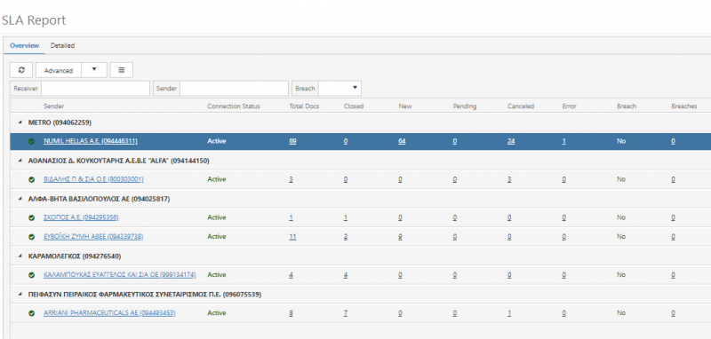
Task: Collapse the ΚΑΡΑΜΟΛΕΓΚΟΣ group
Action: pyautogui.click(x=20, y=256)
